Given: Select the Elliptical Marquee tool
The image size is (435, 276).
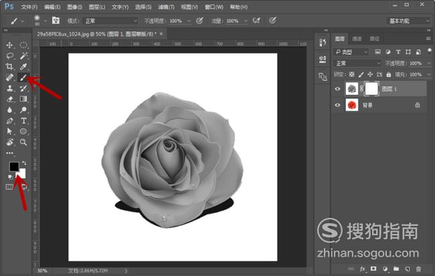Looking at the screenshot, I should click(23, 45).
